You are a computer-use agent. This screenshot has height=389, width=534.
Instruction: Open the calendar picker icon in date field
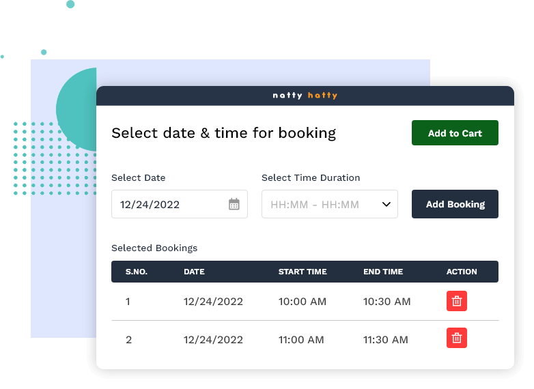coord(234,204)
